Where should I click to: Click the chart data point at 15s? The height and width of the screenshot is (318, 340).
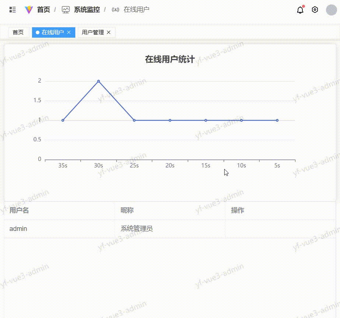[206, 120]
